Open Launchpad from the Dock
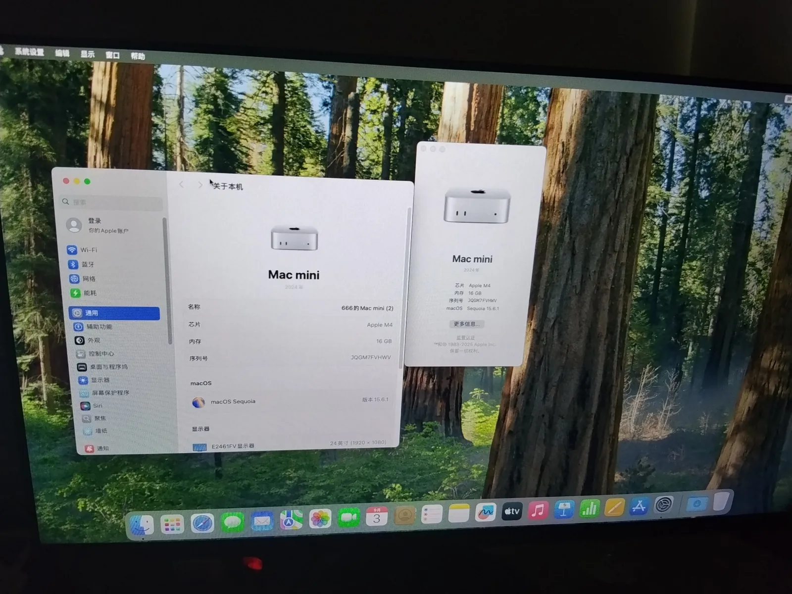Viewport: 792px width, 594px height. [172, 524]
